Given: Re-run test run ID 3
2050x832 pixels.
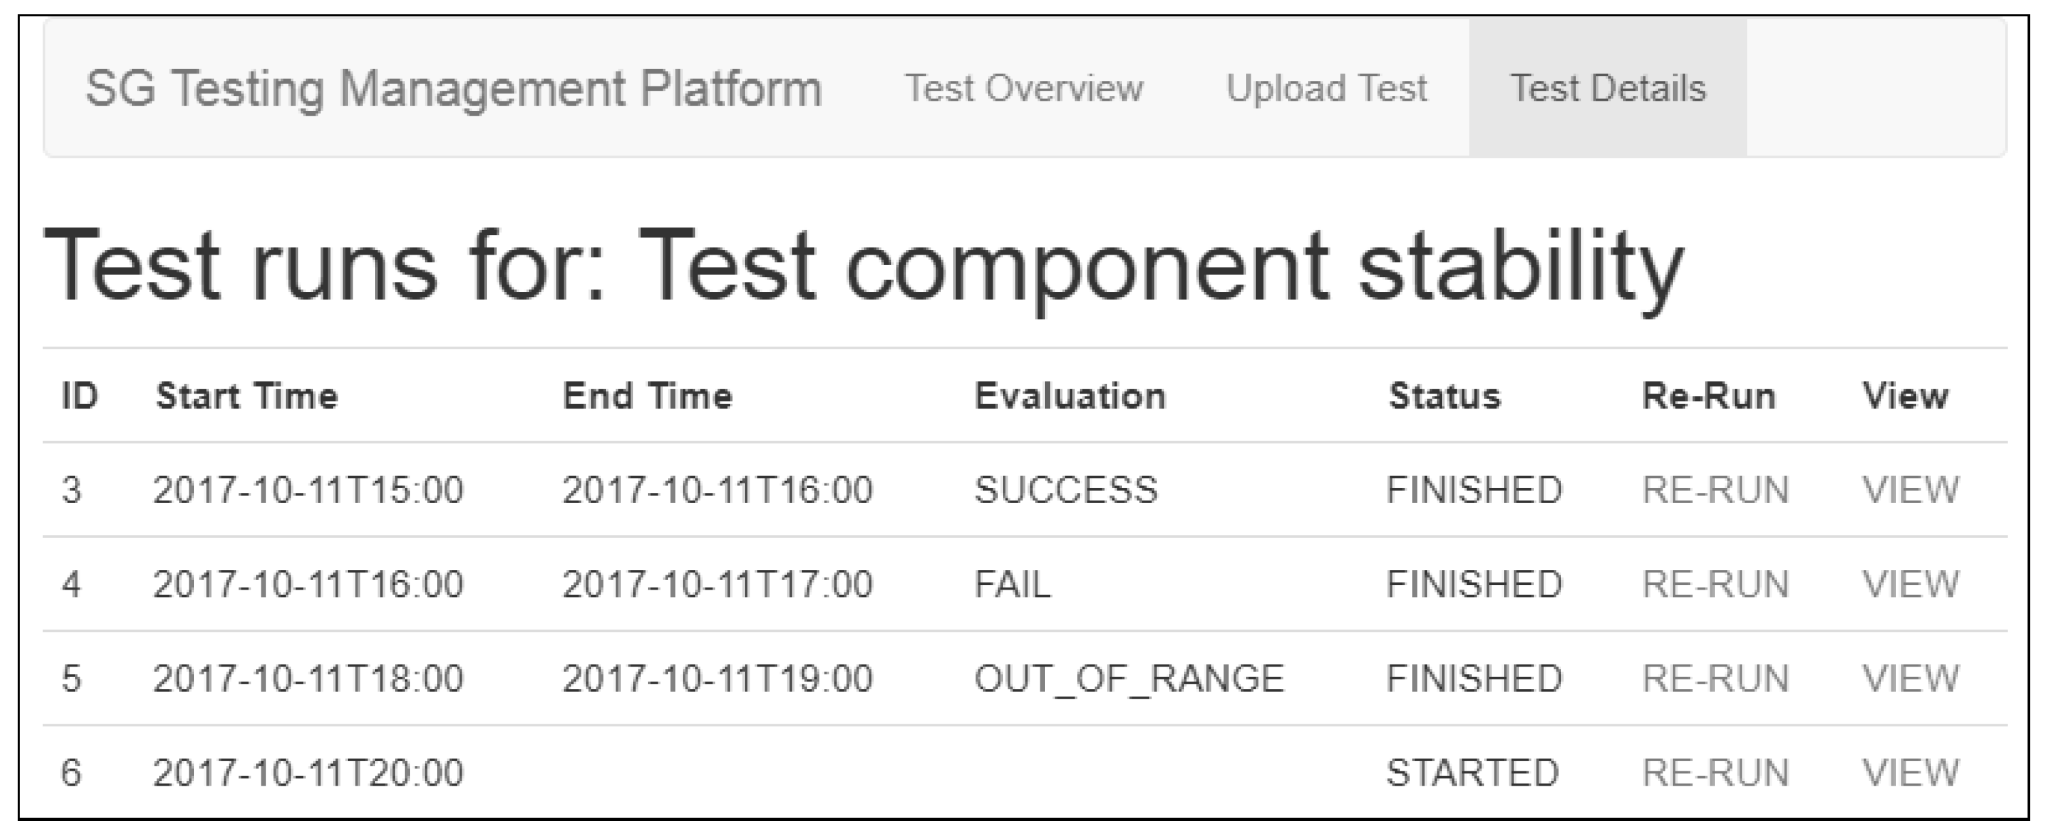Looking at the screenshot, I should pyautogui.click(x=1715, y=490).
